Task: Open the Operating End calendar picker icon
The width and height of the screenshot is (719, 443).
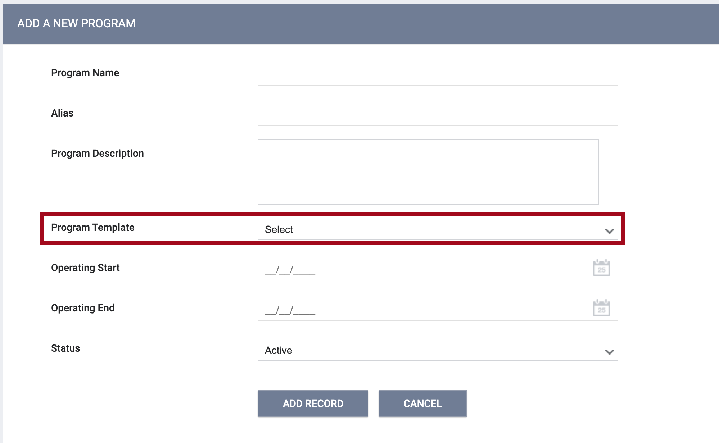Action: 601,308
